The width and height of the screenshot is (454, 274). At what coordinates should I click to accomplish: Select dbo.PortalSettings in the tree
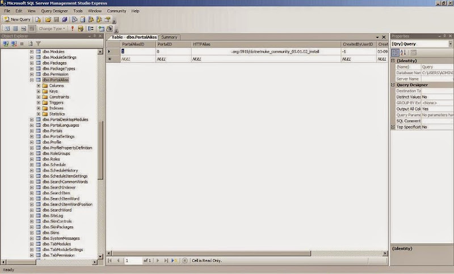click(58, 136)
